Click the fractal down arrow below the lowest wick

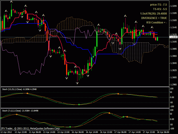(x=77, y=83)
